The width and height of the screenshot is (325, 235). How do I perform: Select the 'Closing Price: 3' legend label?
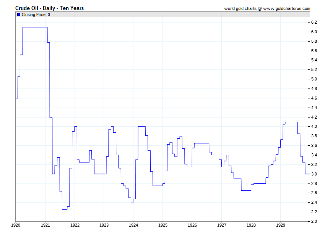(x=36, y=14)
